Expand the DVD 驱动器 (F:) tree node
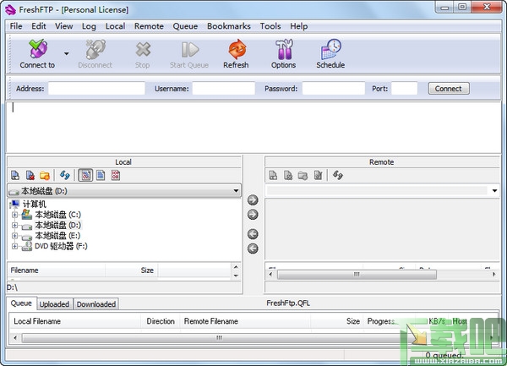 click(x=14, y=246)
